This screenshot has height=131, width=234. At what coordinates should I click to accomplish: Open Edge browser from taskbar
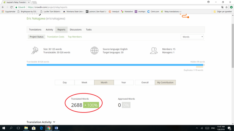[41, 128]
